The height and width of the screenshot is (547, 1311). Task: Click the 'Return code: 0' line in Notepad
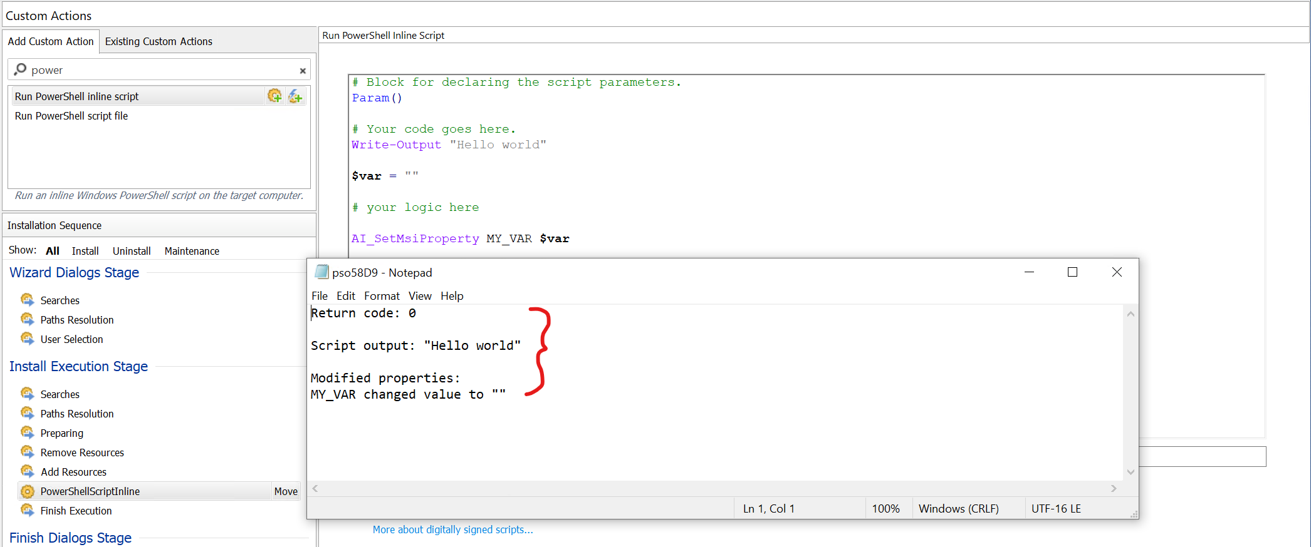click(363, 313)
